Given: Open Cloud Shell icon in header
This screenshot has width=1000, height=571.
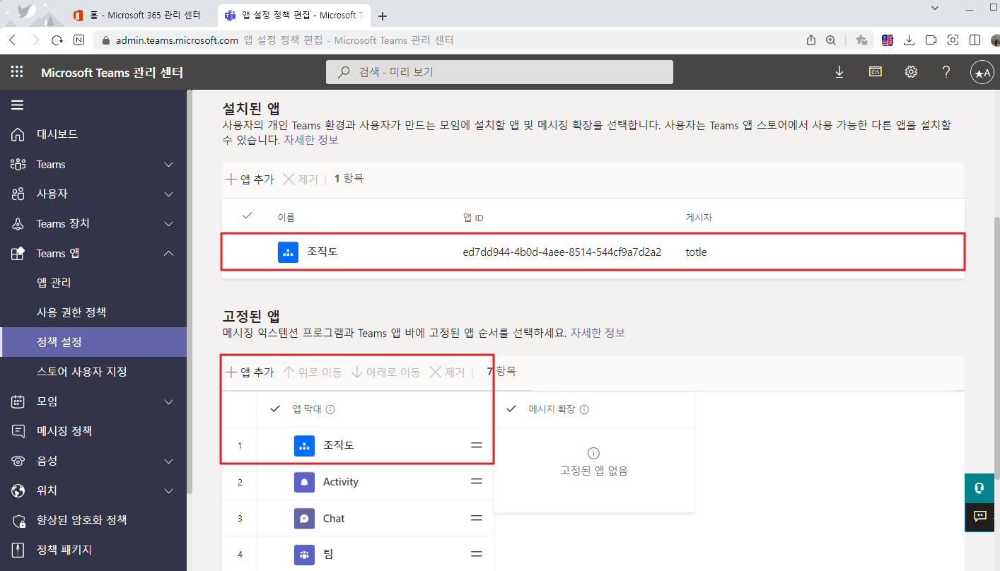Looking at the screenshot, I should pyautogui.click(x=876, y=72).
